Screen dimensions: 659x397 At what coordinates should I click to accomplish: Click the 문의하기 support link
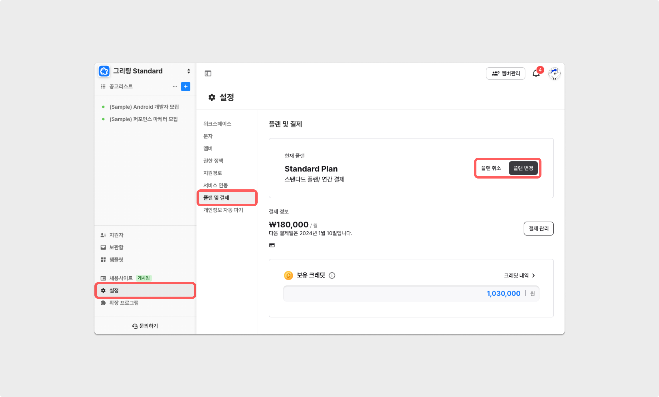pyautogui.click(x=145, y=326)
